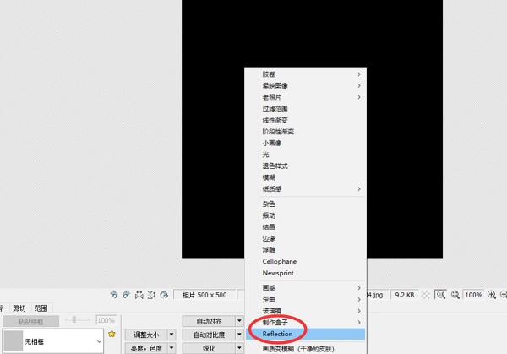Click the undo arrow icon
The height and width of the screenshot is (354, 507).
point(115,295)
